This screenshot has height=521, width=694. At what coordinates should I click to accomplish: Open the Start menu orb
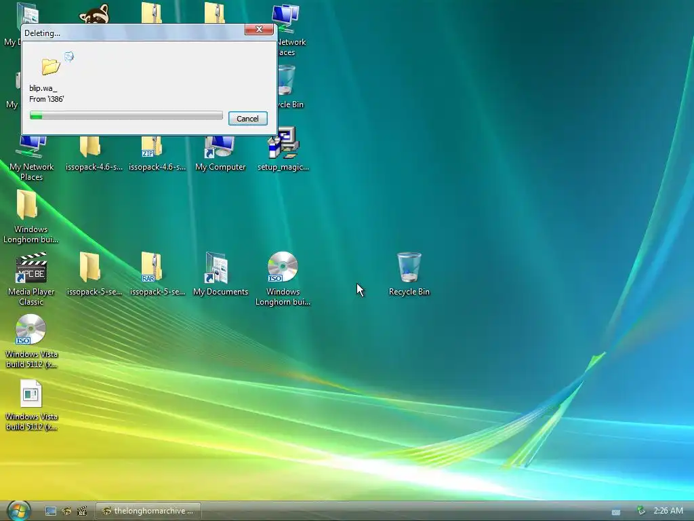(x=18, y=511)
